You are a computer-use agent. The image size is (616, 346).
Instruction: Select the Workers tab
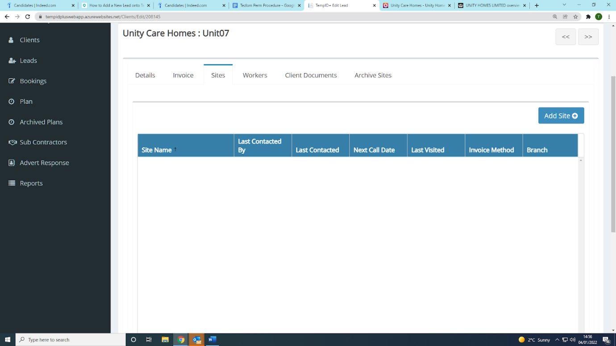(x=255, y=75)
